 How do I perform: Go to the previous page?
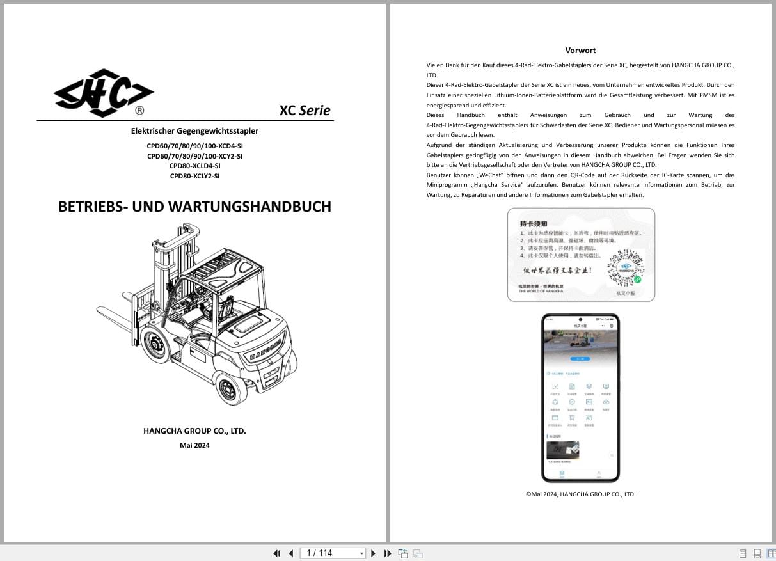pyautogui.click(x=291, y=553)
